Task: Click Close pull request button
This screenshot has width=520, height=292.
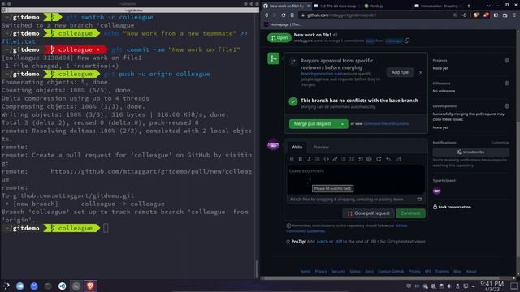Action: [x=368, y=213]
